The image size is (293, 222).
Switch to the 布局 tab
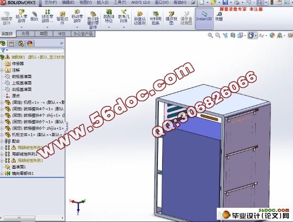pyautogui.click(x=26, y=33)
